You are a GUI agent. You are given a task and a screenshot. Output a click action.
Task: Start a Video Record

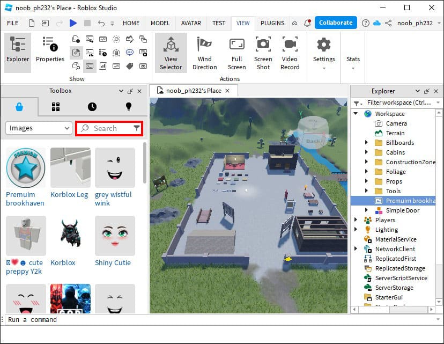(x=290, y=53)
